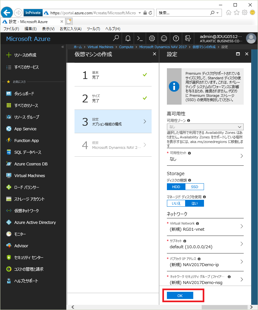Image resolution: width=258 pixels, height=310 pixels.
Task: Click the browser search box
Action: [x=183, y=13]
